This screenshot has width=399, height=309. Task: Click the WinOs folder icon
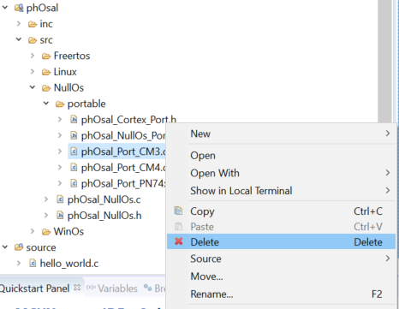tap(46, 232)
